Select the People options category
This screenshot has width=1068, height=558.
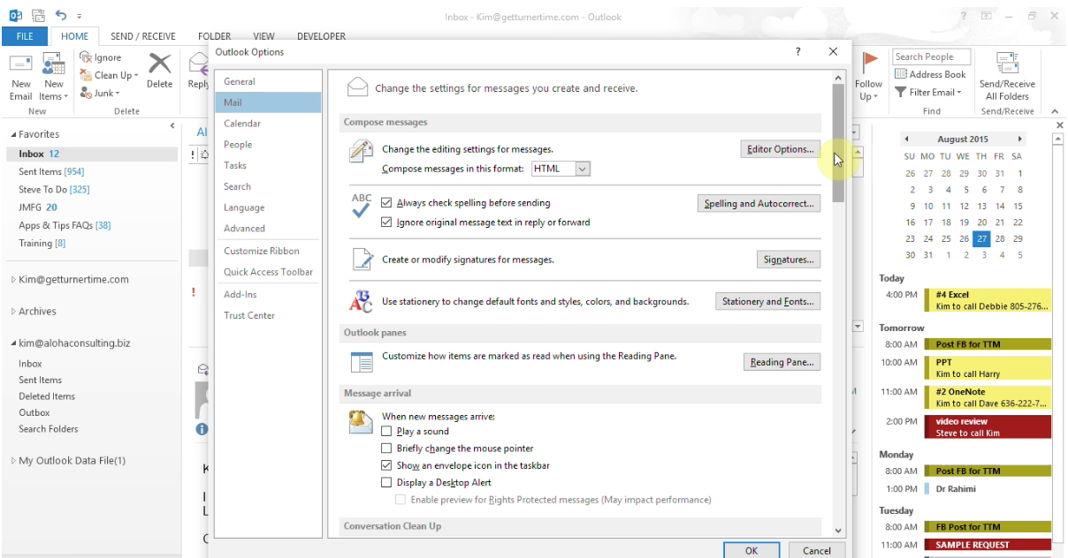coord(268,145)
